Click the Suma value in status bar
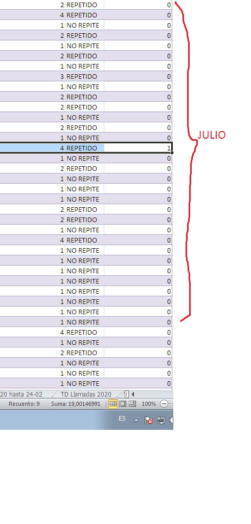The image size is (251, 524). (76, 404)
